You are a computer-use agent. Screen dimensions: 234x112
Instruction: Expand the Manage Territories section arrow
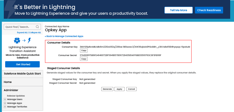5,107
